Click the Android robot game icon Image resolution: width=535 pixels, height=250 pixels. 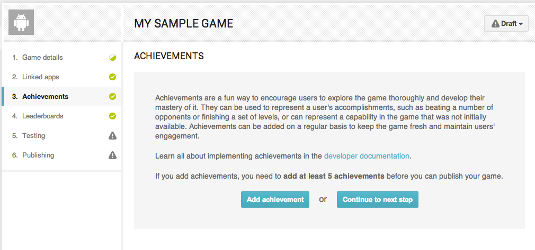pos(21,23)
